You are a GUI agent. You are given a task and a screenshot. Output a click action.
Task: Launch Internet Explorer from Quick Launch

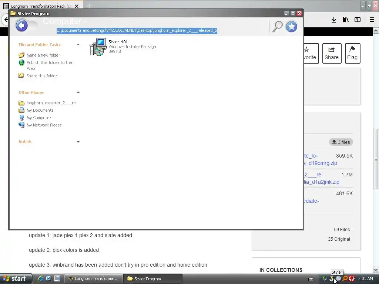click(x=40, y=278)
